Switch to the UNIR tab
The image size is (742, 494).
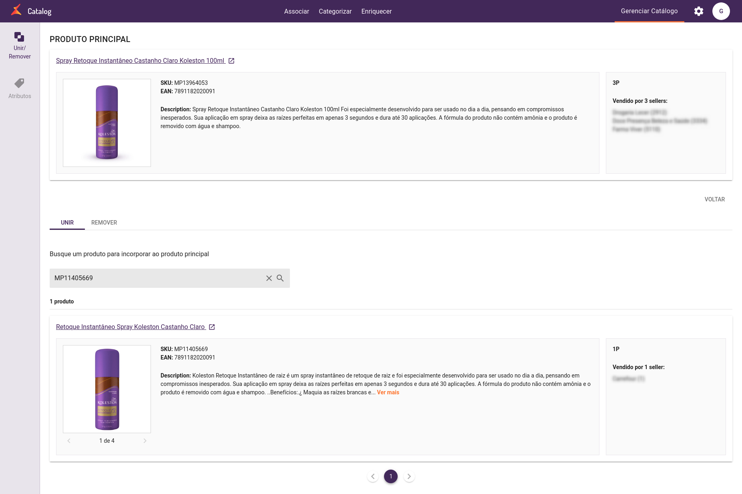[67, 223]
